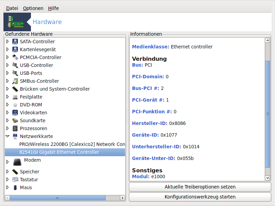Click the SATA-Controller device icon
This screenshot has width=275, height=206.
[x=15, y=42]
